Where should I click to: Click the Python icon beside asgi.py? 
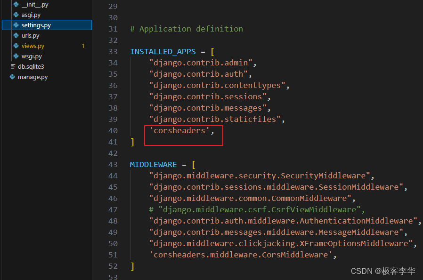pos(16,15)
